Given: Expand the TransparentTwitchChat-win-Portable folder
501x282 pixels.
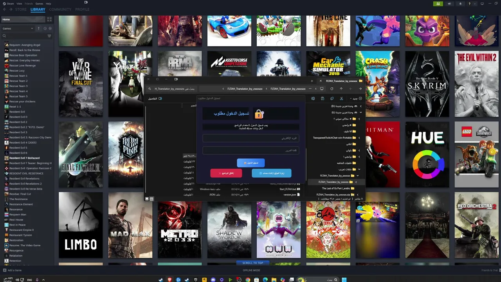Looking at the screenshot, I should [359, 138].
